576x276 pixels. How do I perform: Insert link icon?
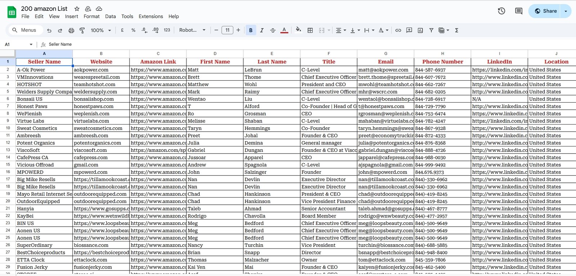398,31
